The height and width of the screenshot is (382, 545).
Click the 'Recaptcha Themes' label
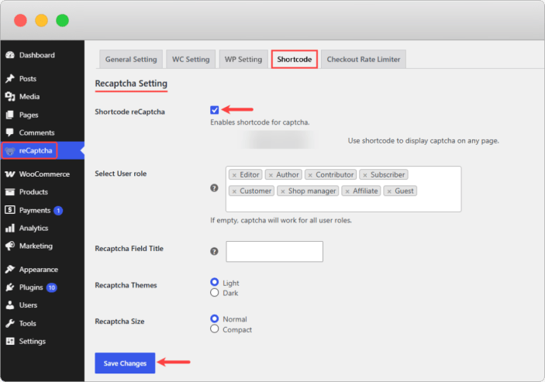[126, 285]
